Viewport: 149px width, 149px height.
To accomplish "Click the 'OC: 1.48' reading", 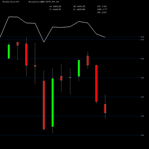I will pos(102,7).
